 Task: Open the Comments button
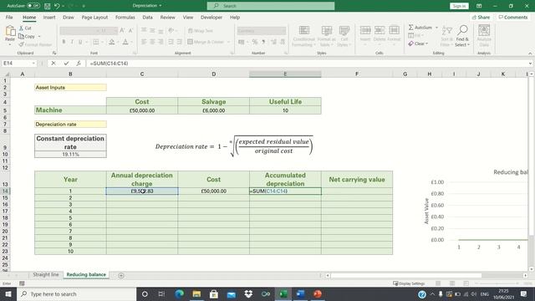pos(512,17)
